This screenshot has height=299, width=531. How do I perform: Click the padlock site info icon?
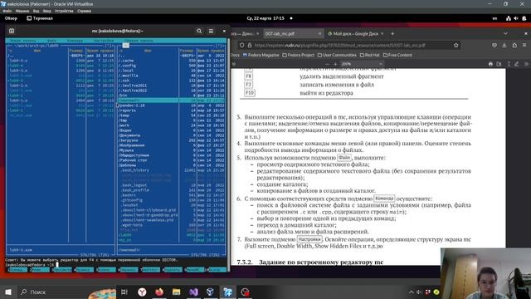250,45
